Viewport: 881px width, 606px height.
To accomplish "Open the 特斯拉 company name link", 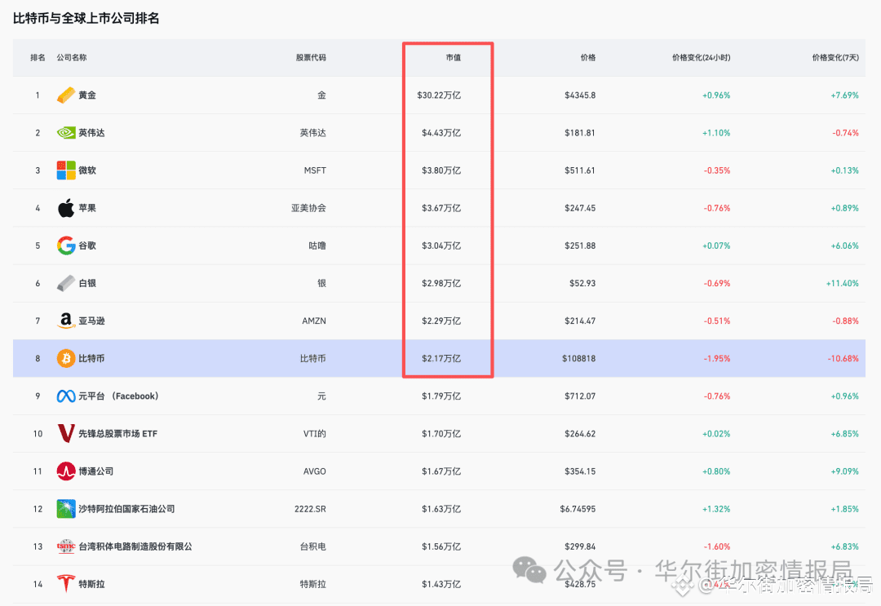I will point(91,585).
